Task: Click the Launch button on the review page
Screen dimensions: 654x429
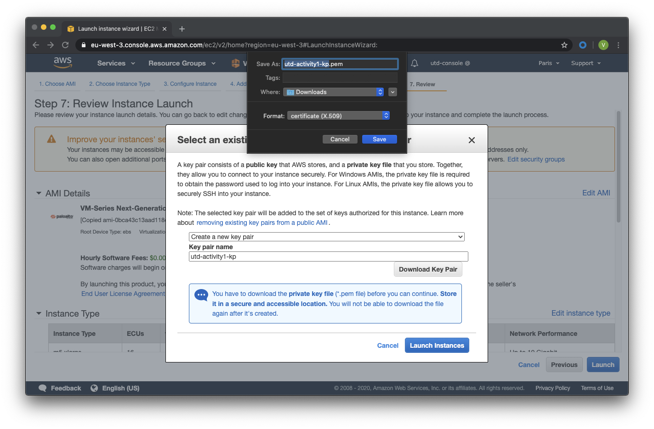Action: 603,365
